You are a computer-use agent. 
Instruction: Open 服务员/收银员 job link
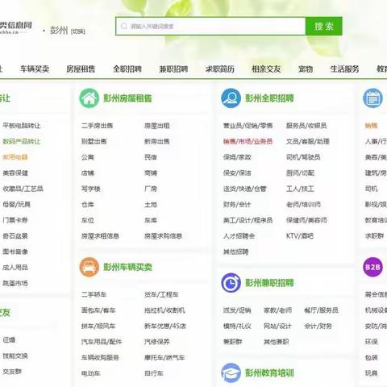pyautogui.click(x=306, y=126)
